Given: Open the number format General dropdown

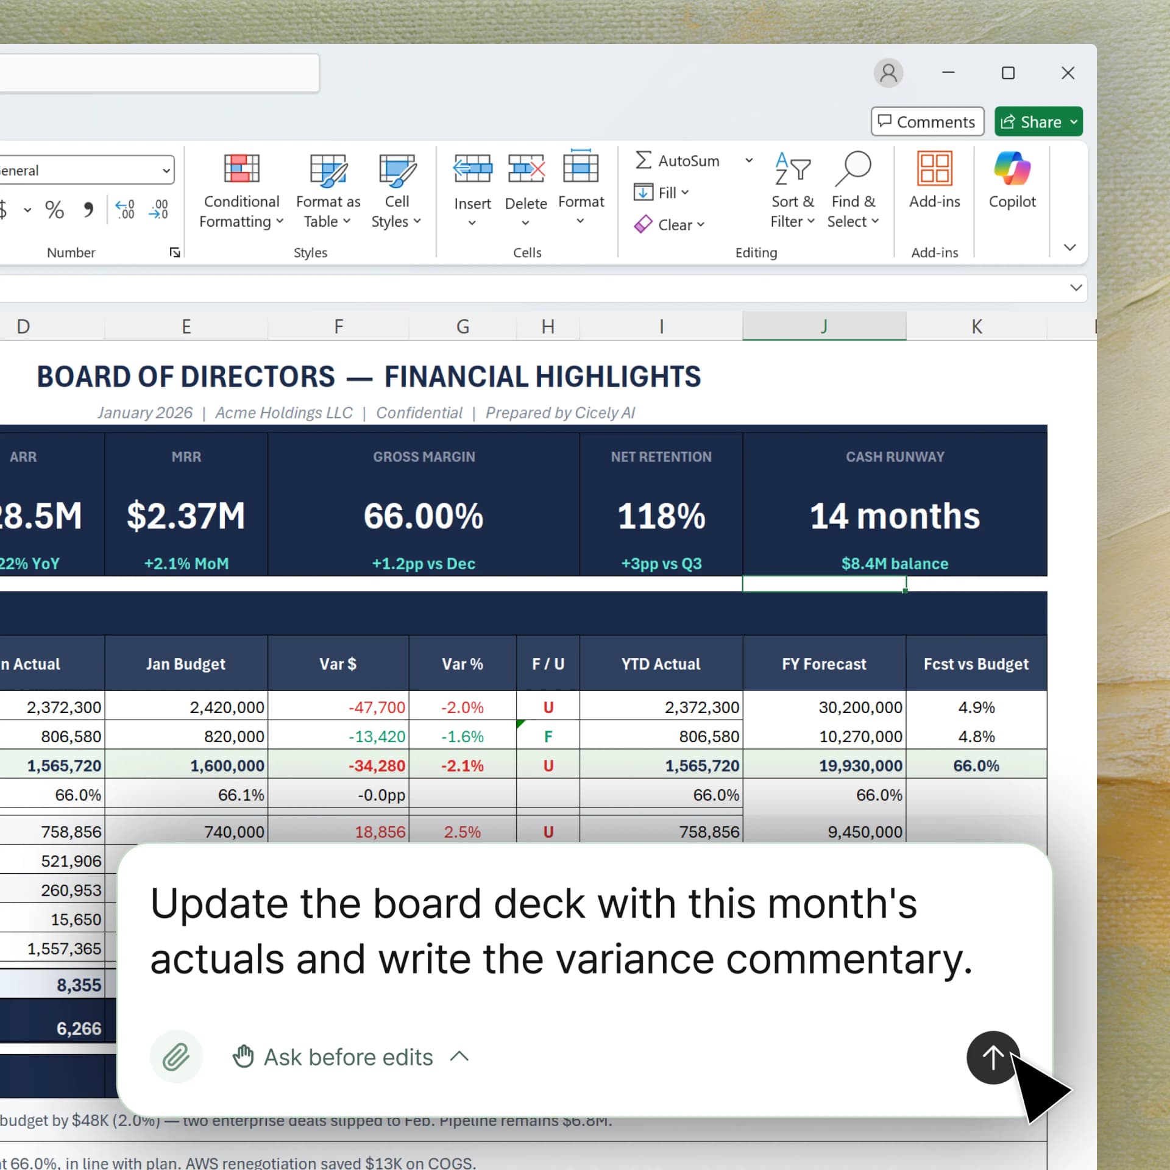Looking at the screenshot, I should tap(166, 171).
